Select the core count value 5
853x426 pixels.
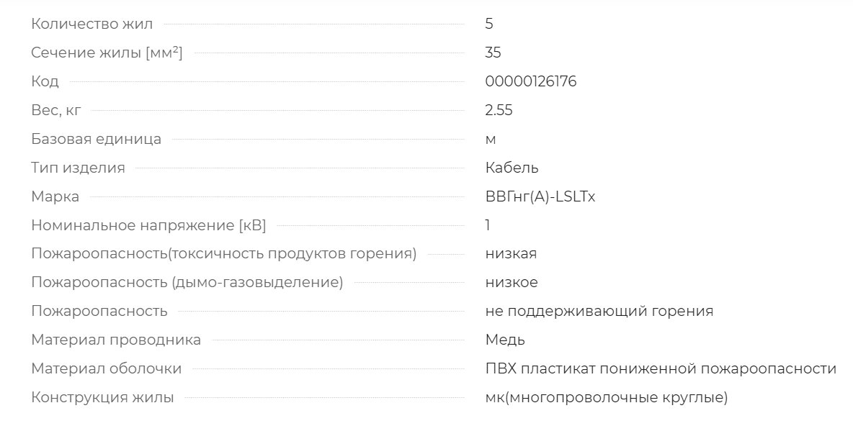click(489, 24)
